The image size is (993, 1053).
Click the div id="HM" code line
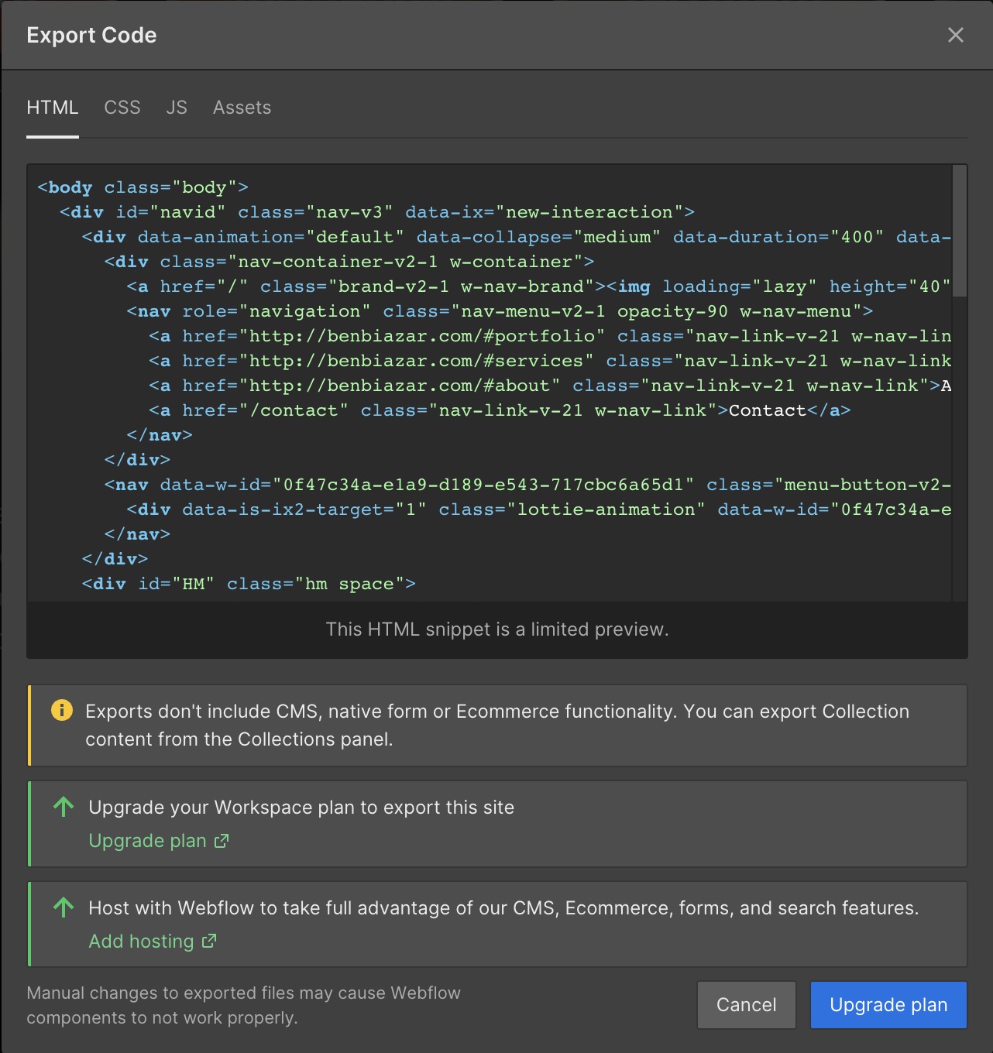[249, 584]
